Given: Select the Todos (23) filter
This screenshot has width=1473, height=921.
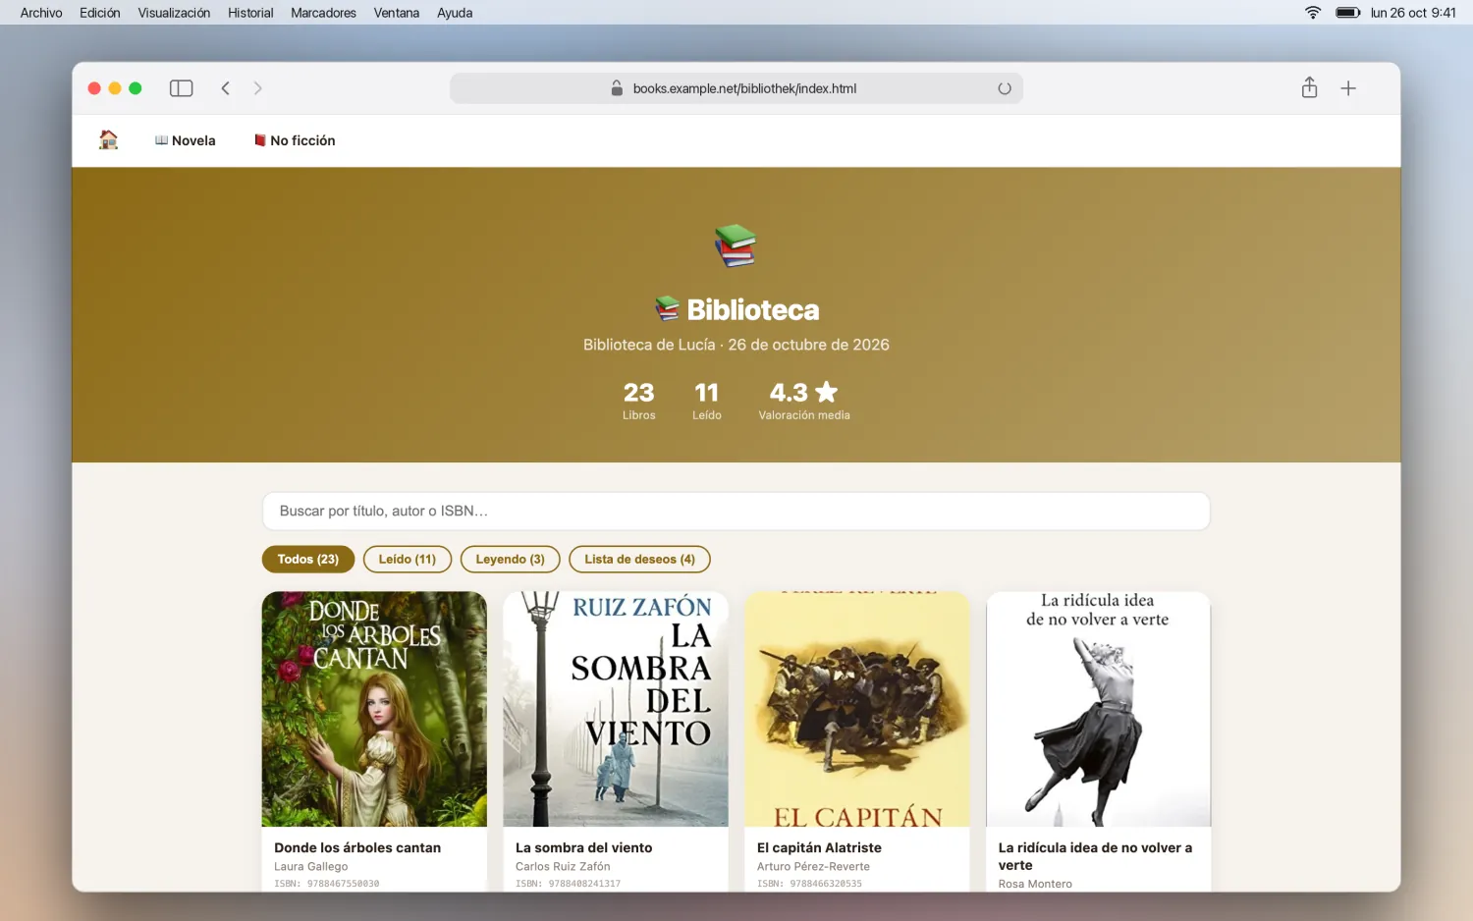Looking at the screenshot, I should click(308, 560).
